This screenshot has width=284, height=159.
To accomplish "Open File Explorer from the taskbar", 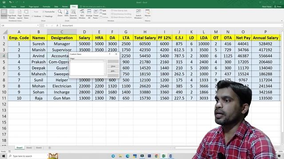I will click(120, 156).
